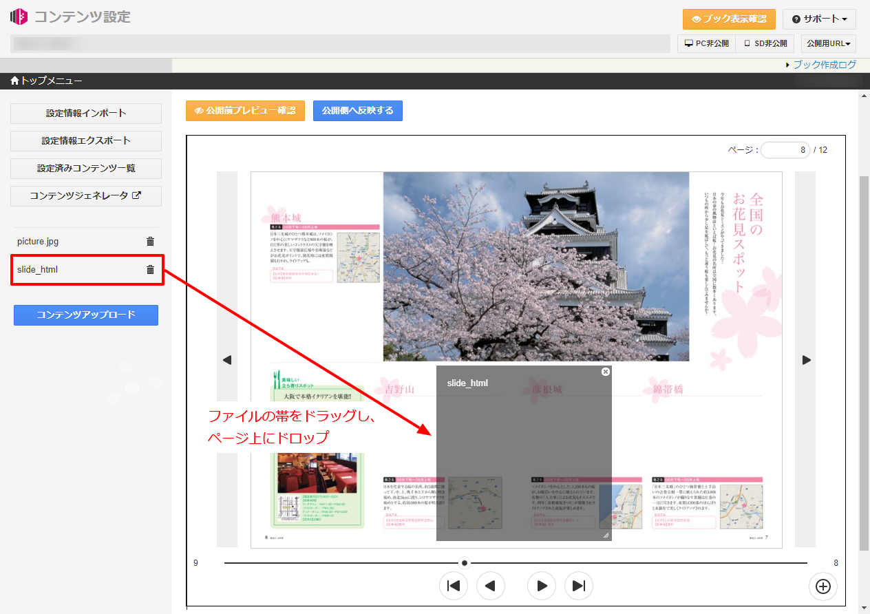Expand the 公開用URL dropdown

point(828,43)
